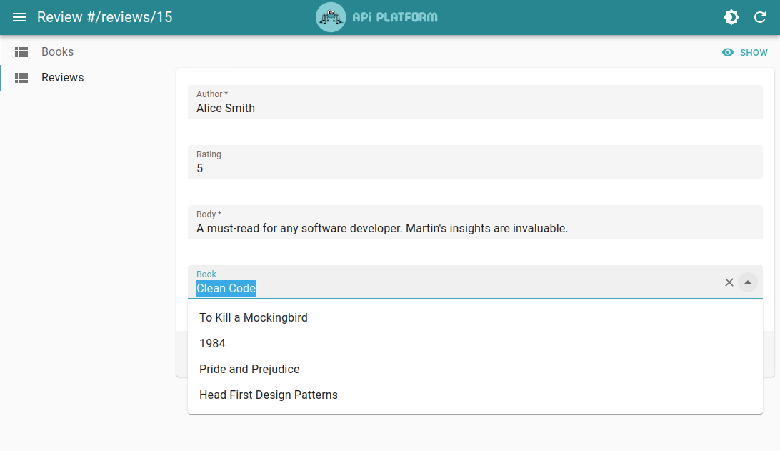Click the Reviews list icon in sidebar
780x451 pixels.
point(21,78)
